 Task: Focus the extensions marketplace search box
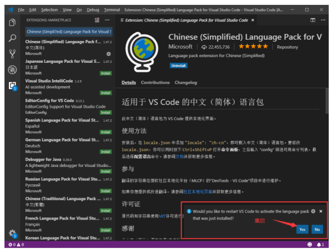[69, 32]
